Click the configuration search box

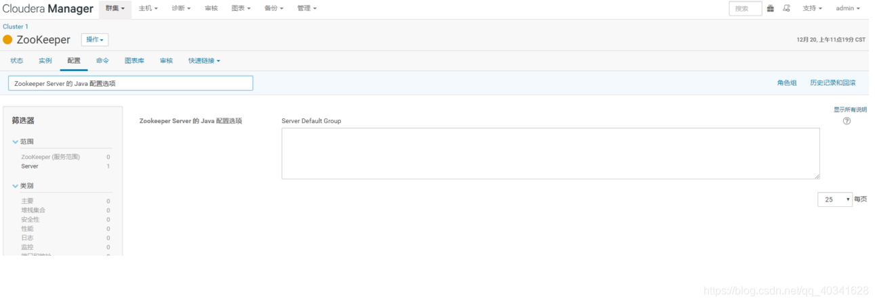[x=131, y=83]
